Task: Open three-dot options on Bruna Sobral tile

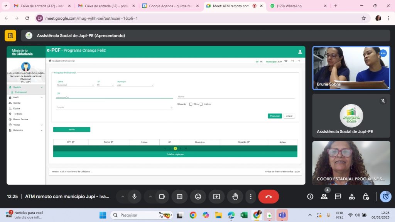Action: click(383, 54)
